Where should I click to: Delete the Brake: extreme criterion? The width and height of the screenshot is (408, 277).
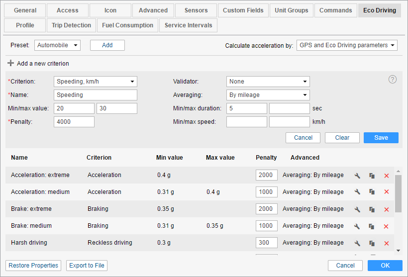(x=386, y=209)
